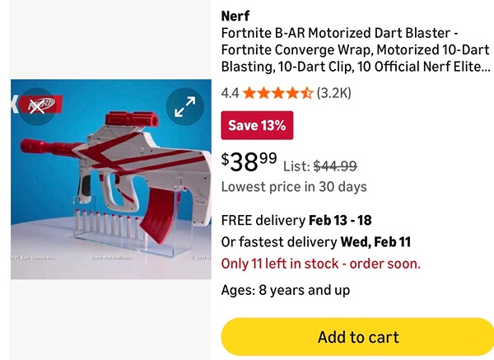494x360 pixels.
Task: Open the Nerf brand link
Action: pos(236,16)
